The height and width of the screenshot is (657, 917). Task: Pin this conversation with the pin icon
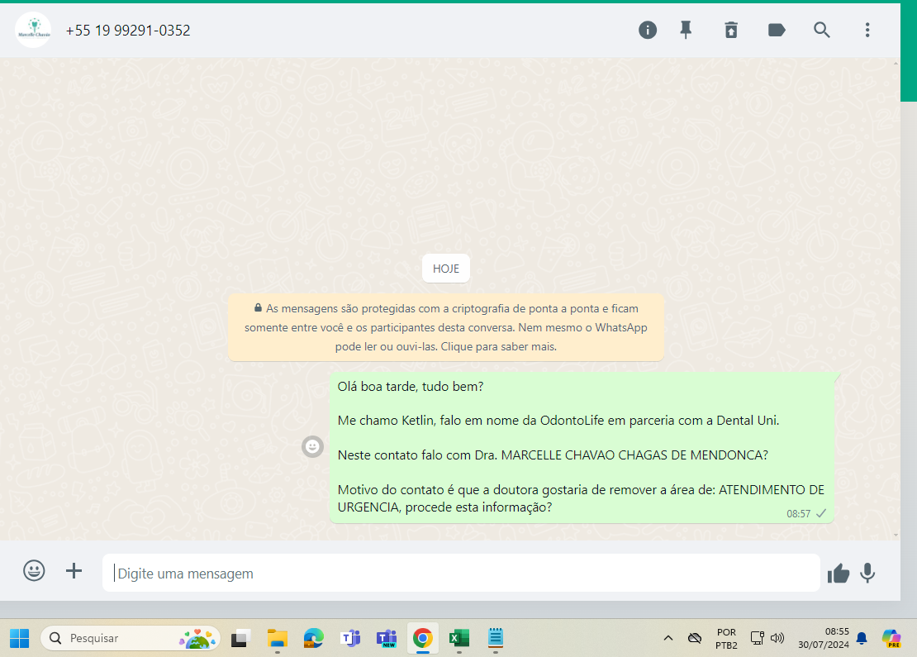click(x=686, y=30)
